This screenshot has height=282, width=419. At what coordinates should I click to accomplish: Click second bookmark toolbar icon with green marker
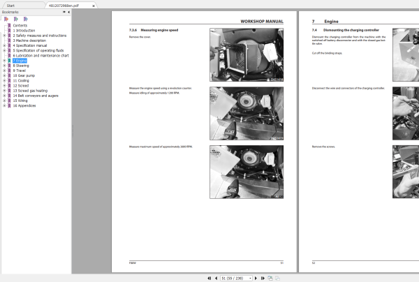16,19
